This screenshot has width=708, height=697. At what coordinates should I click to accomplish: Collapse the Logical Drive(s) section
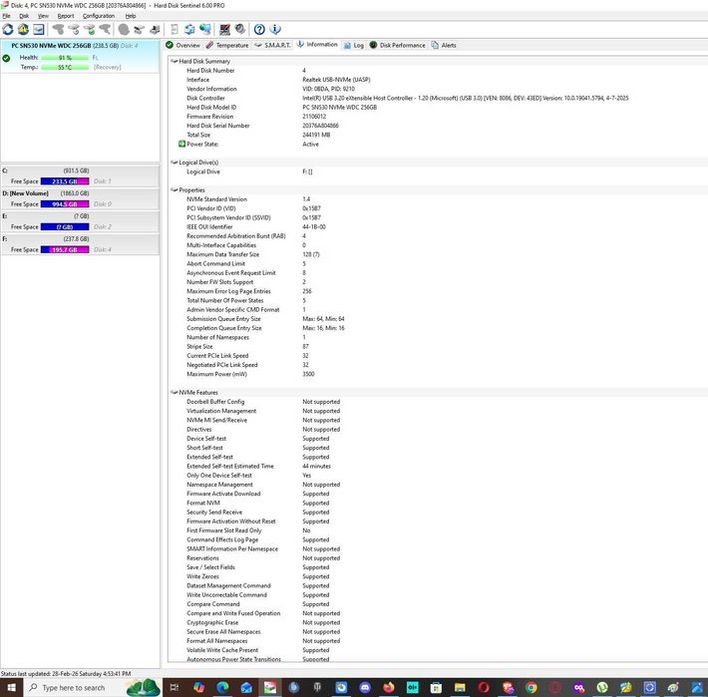[174, 163]
